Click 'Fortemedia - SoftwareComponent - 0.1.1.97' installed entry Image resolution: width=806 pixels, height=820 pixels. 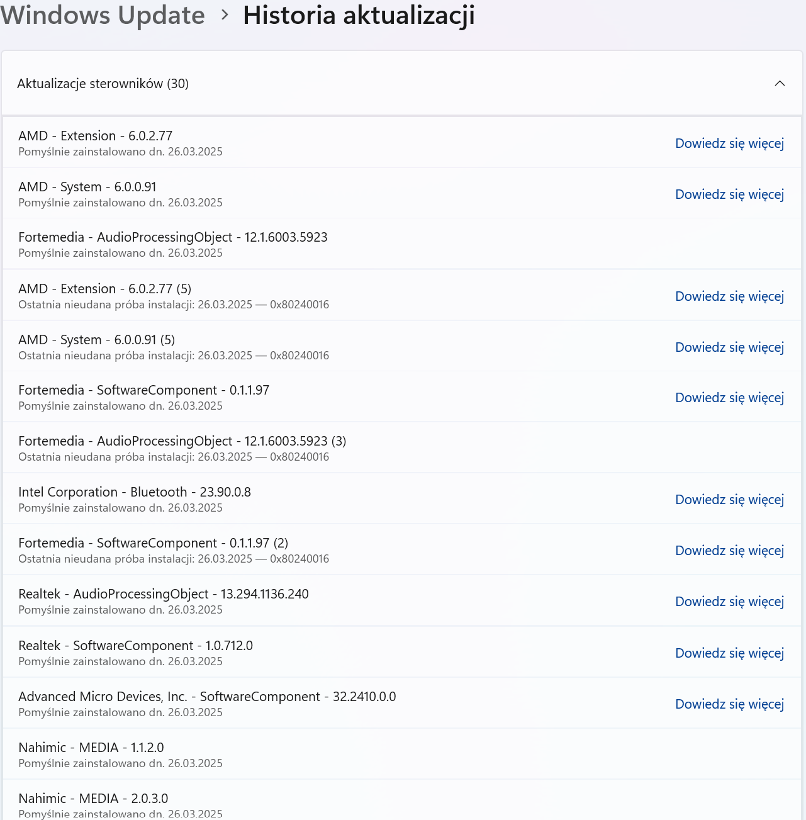point(402,397)
